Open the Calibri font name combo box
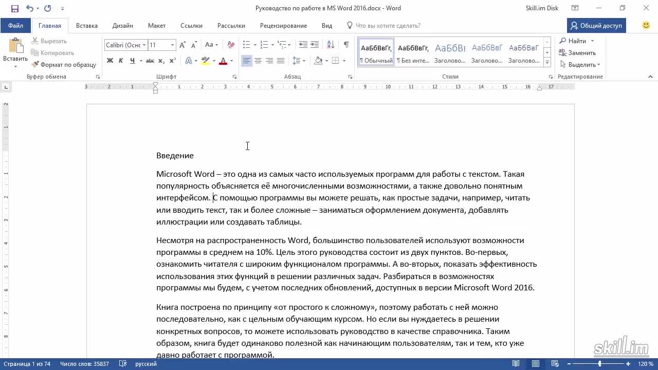 [126, 45]
